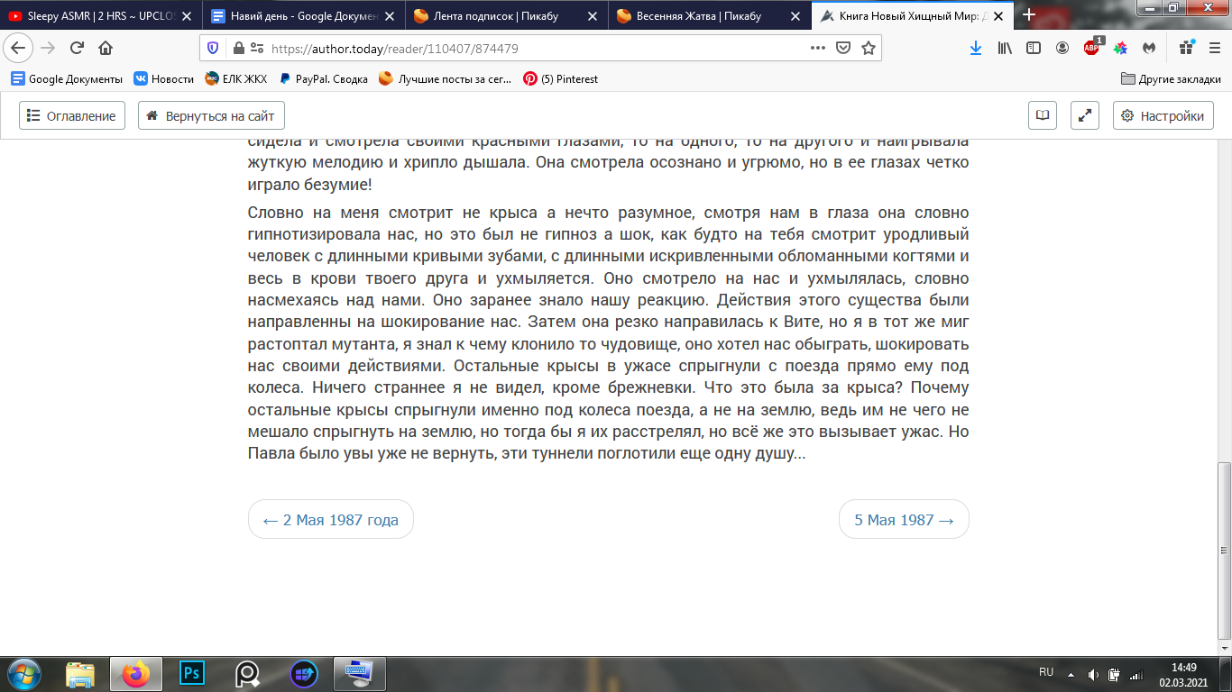This screenshot has height=692, width=1232.
Task: Click the Show desktop strip
Action: click(1226, 674)
